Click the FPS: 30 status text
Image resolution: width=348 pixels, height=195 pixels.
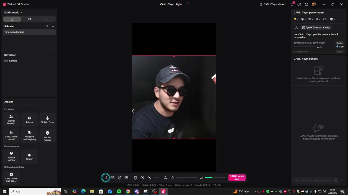tap(217, 185)
